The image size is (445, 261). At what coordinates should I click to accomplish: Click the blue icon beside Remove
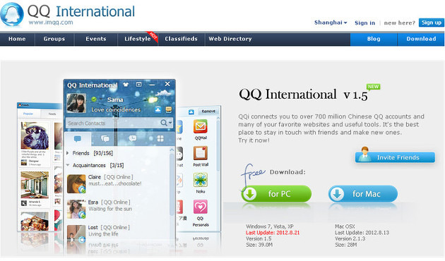[x=191, y=111]
